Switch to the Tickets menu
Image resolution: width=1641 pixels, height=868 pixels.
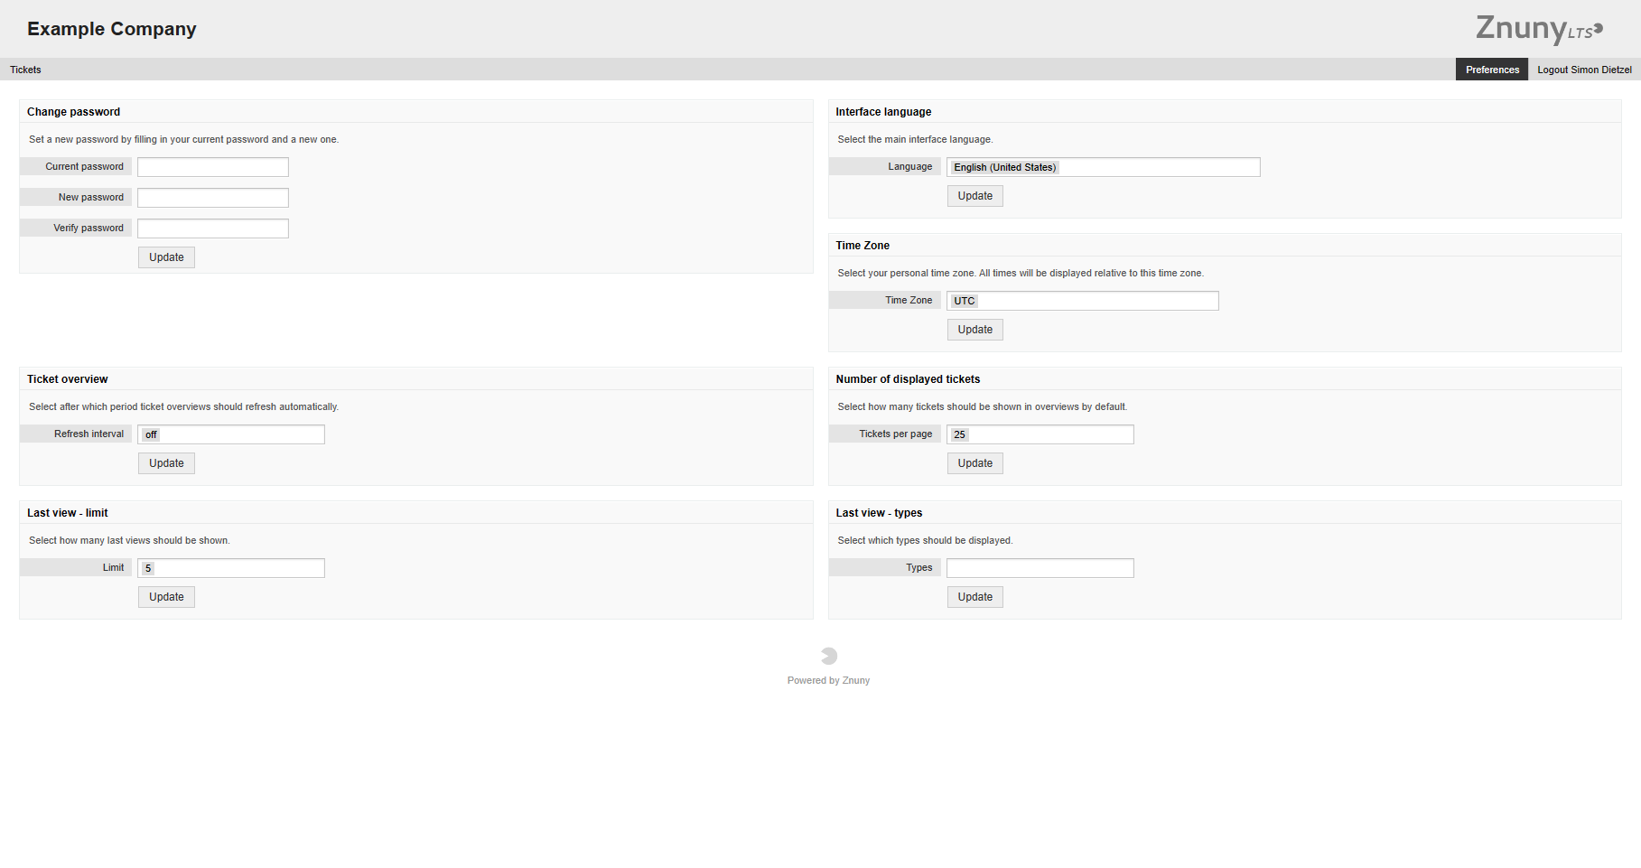(25, 70)
